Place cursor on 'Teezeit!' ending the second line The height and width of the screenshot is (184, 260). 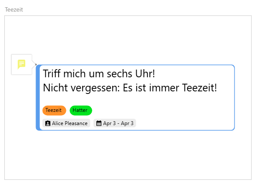coord(200,88)
